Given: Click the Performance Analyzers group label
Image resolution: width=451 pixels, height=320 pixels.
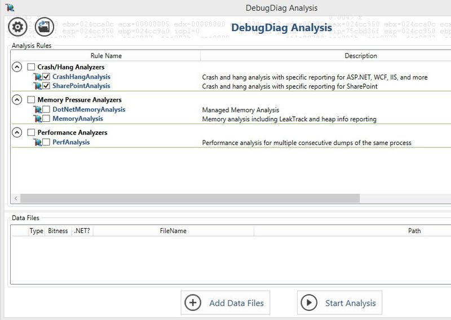Looking at the screenshot, I should (x=73, y=133).
